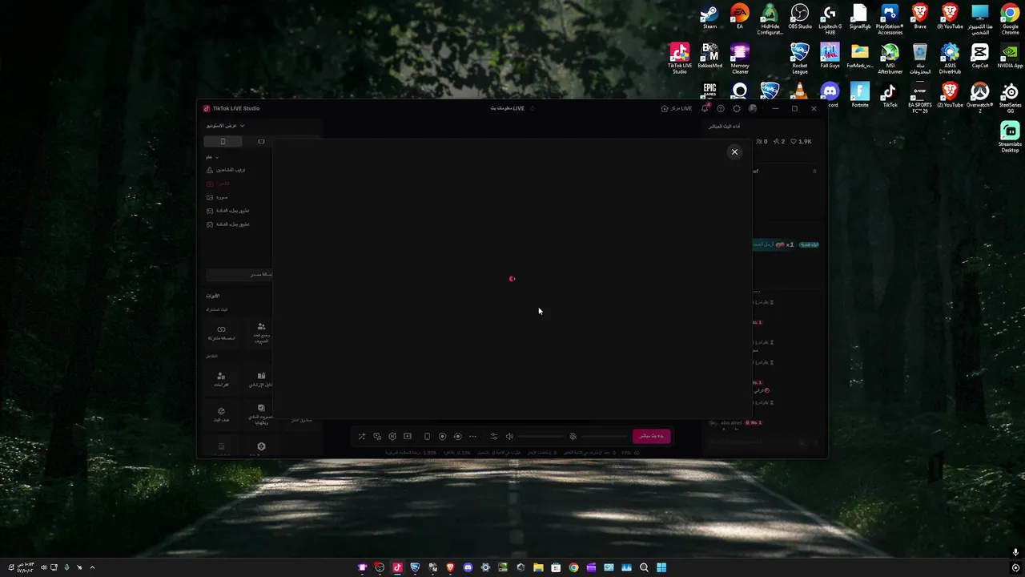Screen dimensions: 1025x577
Task: Select TikTok LIVE Studio desktop shortcut
Action: pyautogui.click(x=680, y=58)
